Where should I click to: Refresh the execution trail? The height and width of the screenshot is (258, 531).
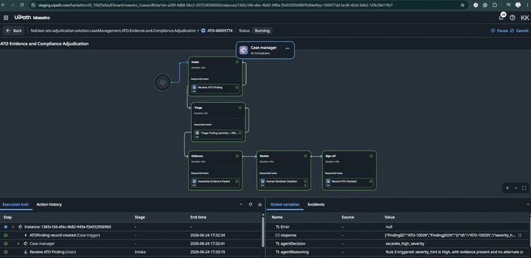coord(250,204)
